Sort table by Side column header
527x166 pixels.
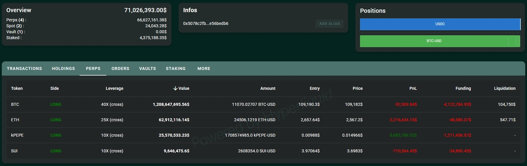coord(54,88)
